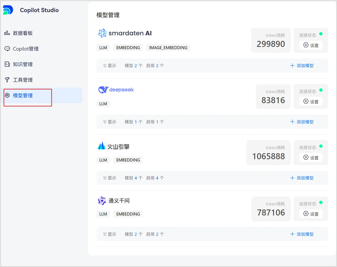The image size is (337, 267).
Task: Click the IMAGE_EMBEDDING tag under smardaten AI
Action: [x=168, y=48]
